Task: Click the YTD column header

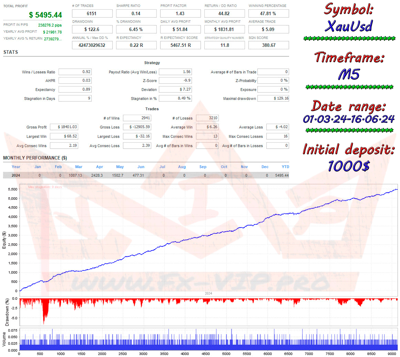Action: coord(285,167)
